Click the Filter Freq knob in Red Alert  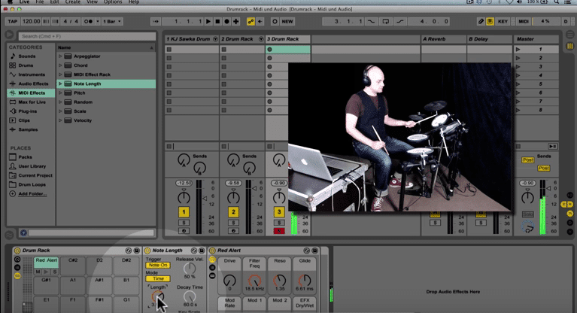(x=253, y=281)
